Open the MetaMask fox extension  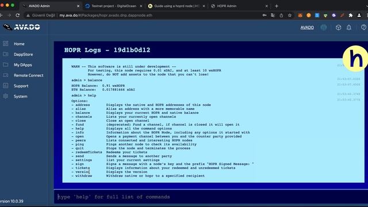point(300,16)
